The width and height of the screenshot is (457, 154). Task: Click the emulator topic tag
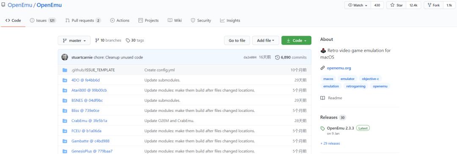[x=347, y=79]
